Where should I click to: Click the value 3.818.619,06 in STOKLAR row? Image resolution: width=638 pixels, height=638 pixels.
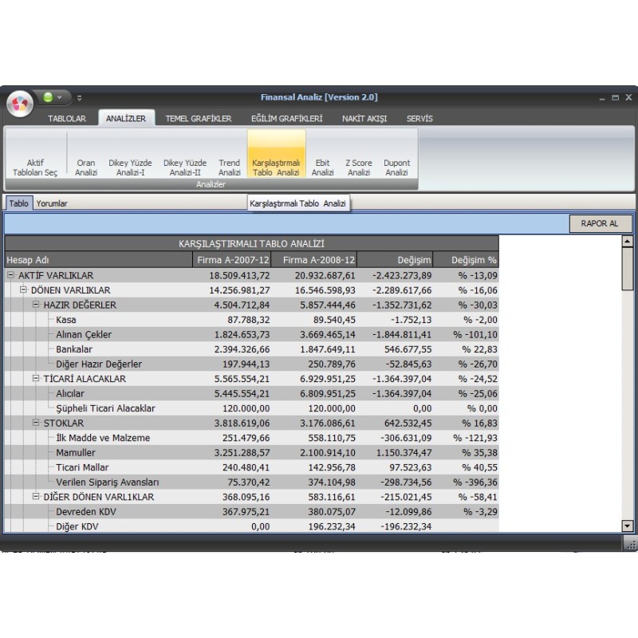(x=242, y=423)
